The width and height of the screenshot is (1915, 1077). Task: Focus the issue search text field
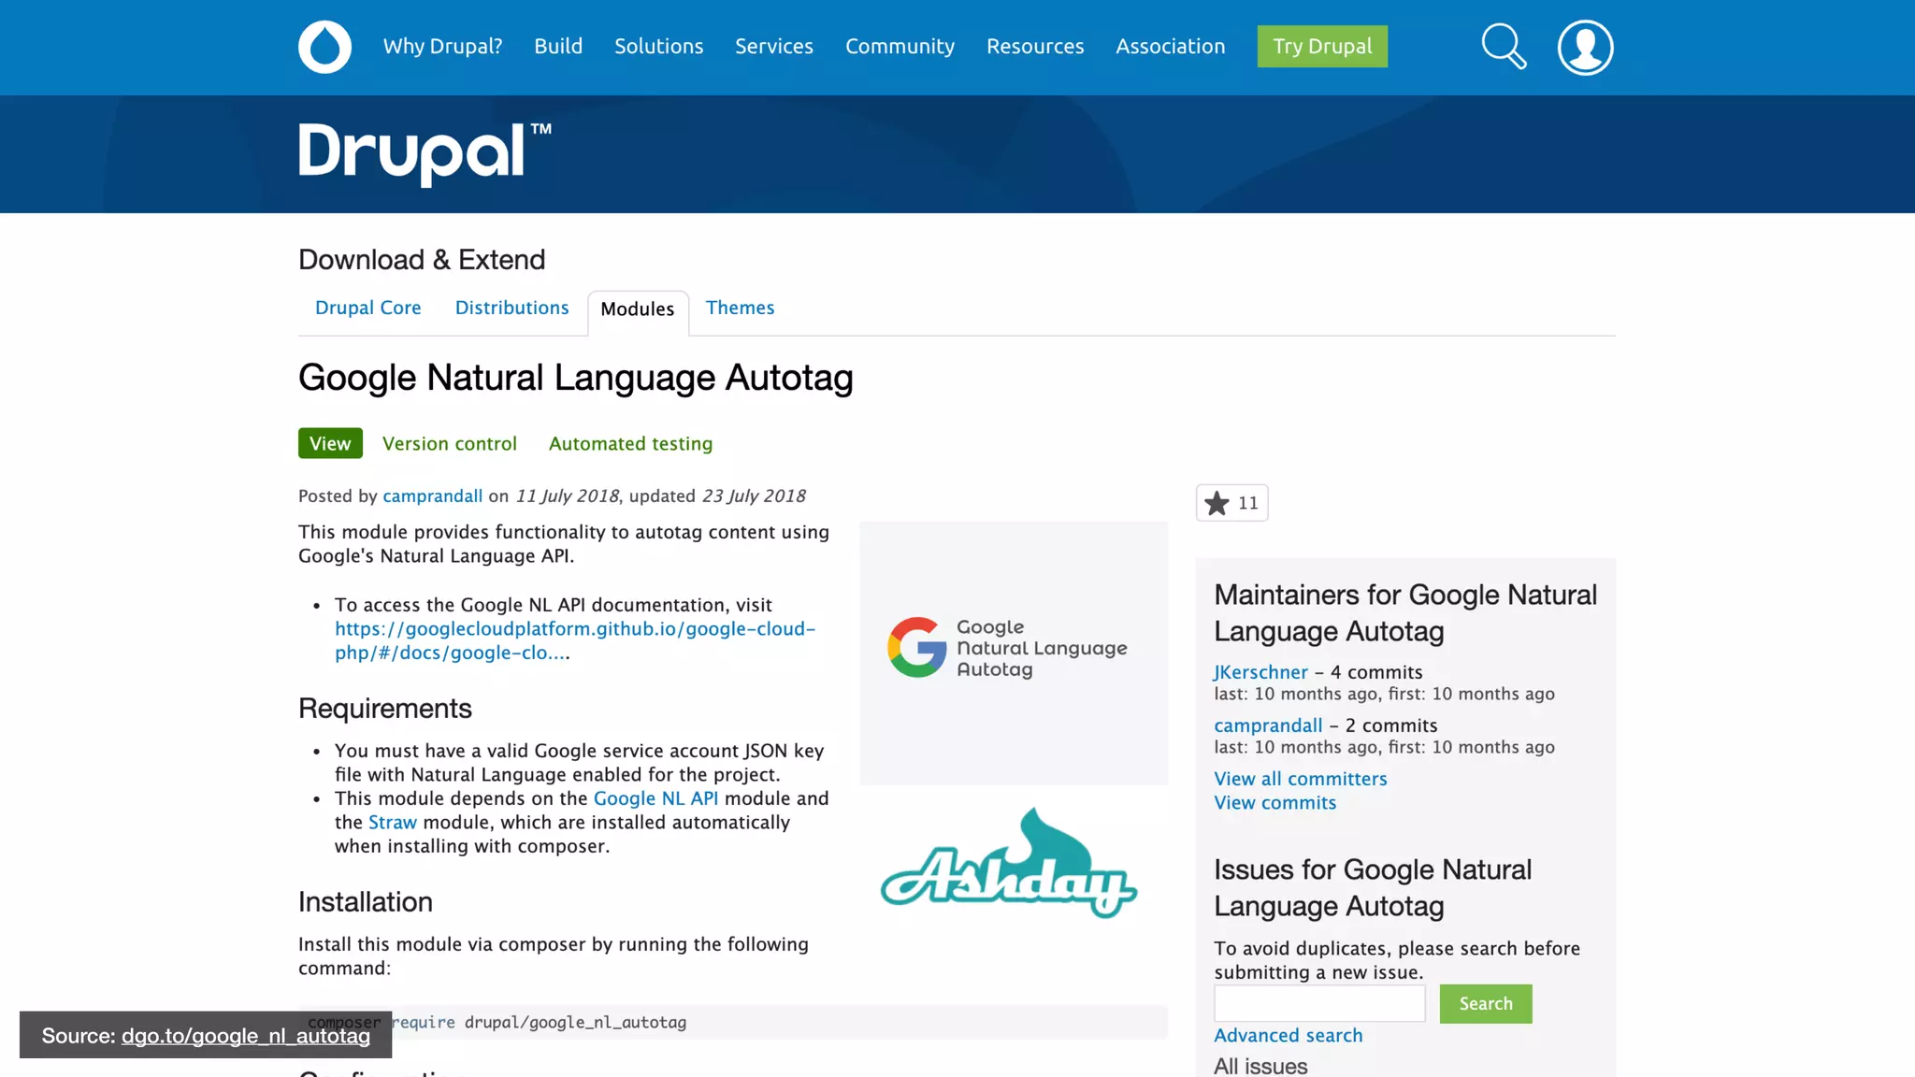[1318, 1003]
